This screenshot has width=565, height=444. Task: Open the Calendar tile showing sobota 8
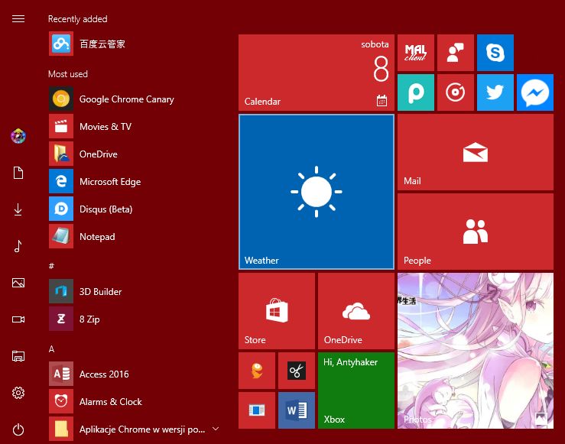317,73
